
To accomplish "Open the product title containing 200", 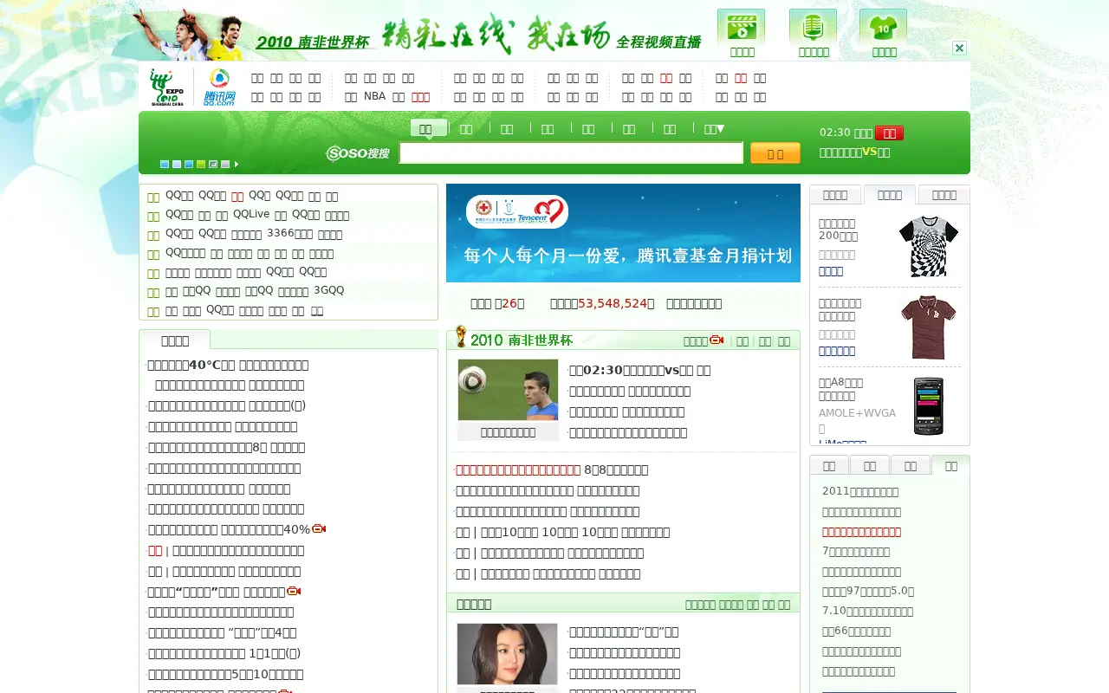I will tap(838, 230).
